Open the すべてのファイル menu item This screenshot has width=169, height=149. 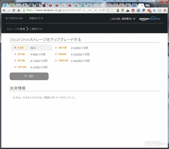point(14,18)
